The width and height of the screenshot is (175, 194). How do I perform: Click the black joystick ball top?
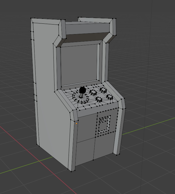[x=82, y=90]
